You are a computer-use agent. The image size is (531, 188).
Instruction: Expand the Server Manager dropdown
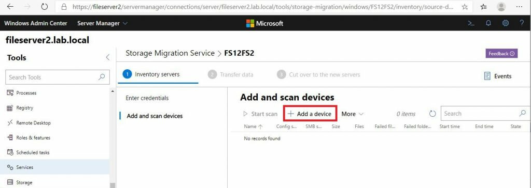[103, 23]
